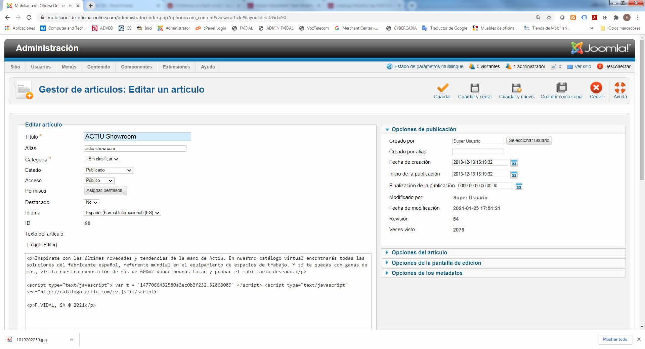Click Guardar como copia toolbar icon
The height and width of the screenshot is (349, 645).
coord(561,88)
